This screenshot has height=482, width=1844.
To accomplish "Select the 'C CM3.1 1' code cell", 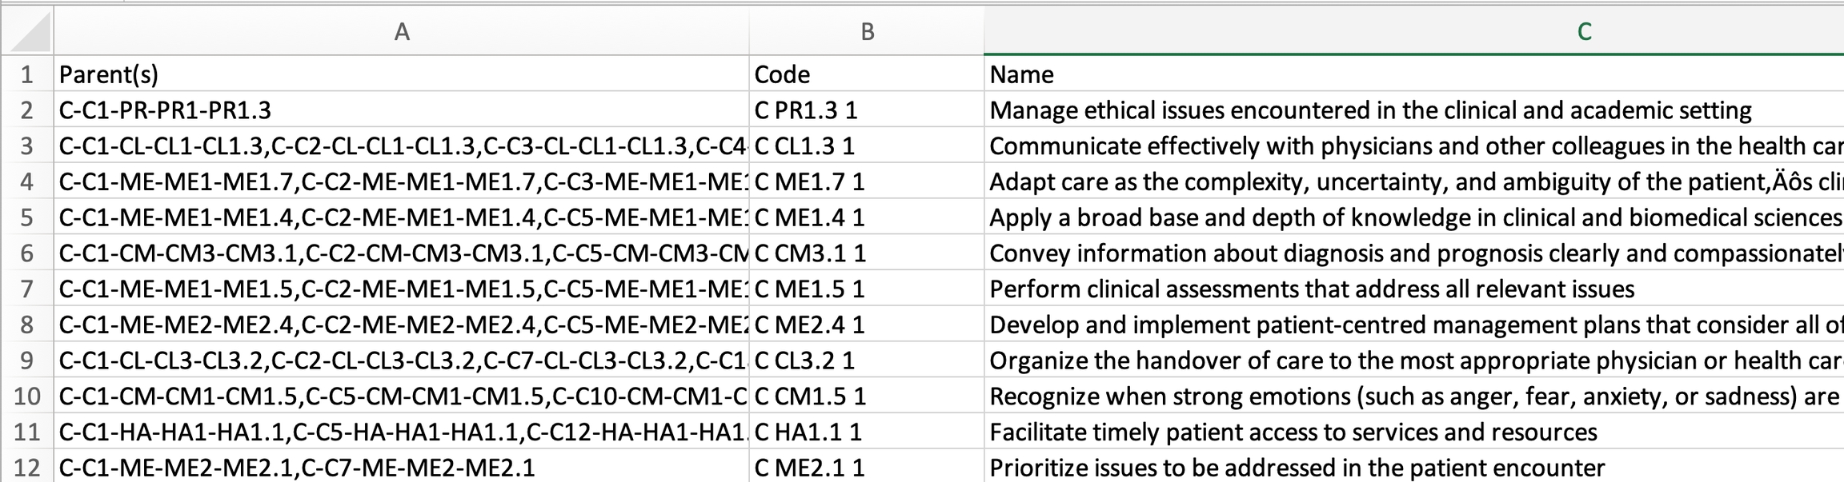I will [867, 253].
